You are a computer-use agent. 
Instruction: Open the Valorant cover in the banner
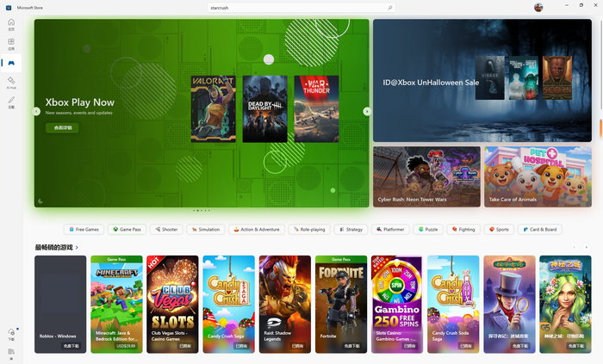click(x=214, y=109)
